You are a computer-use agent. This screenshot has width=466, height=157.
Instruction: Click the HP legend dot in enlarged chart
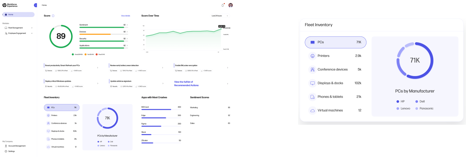(398, 102)
